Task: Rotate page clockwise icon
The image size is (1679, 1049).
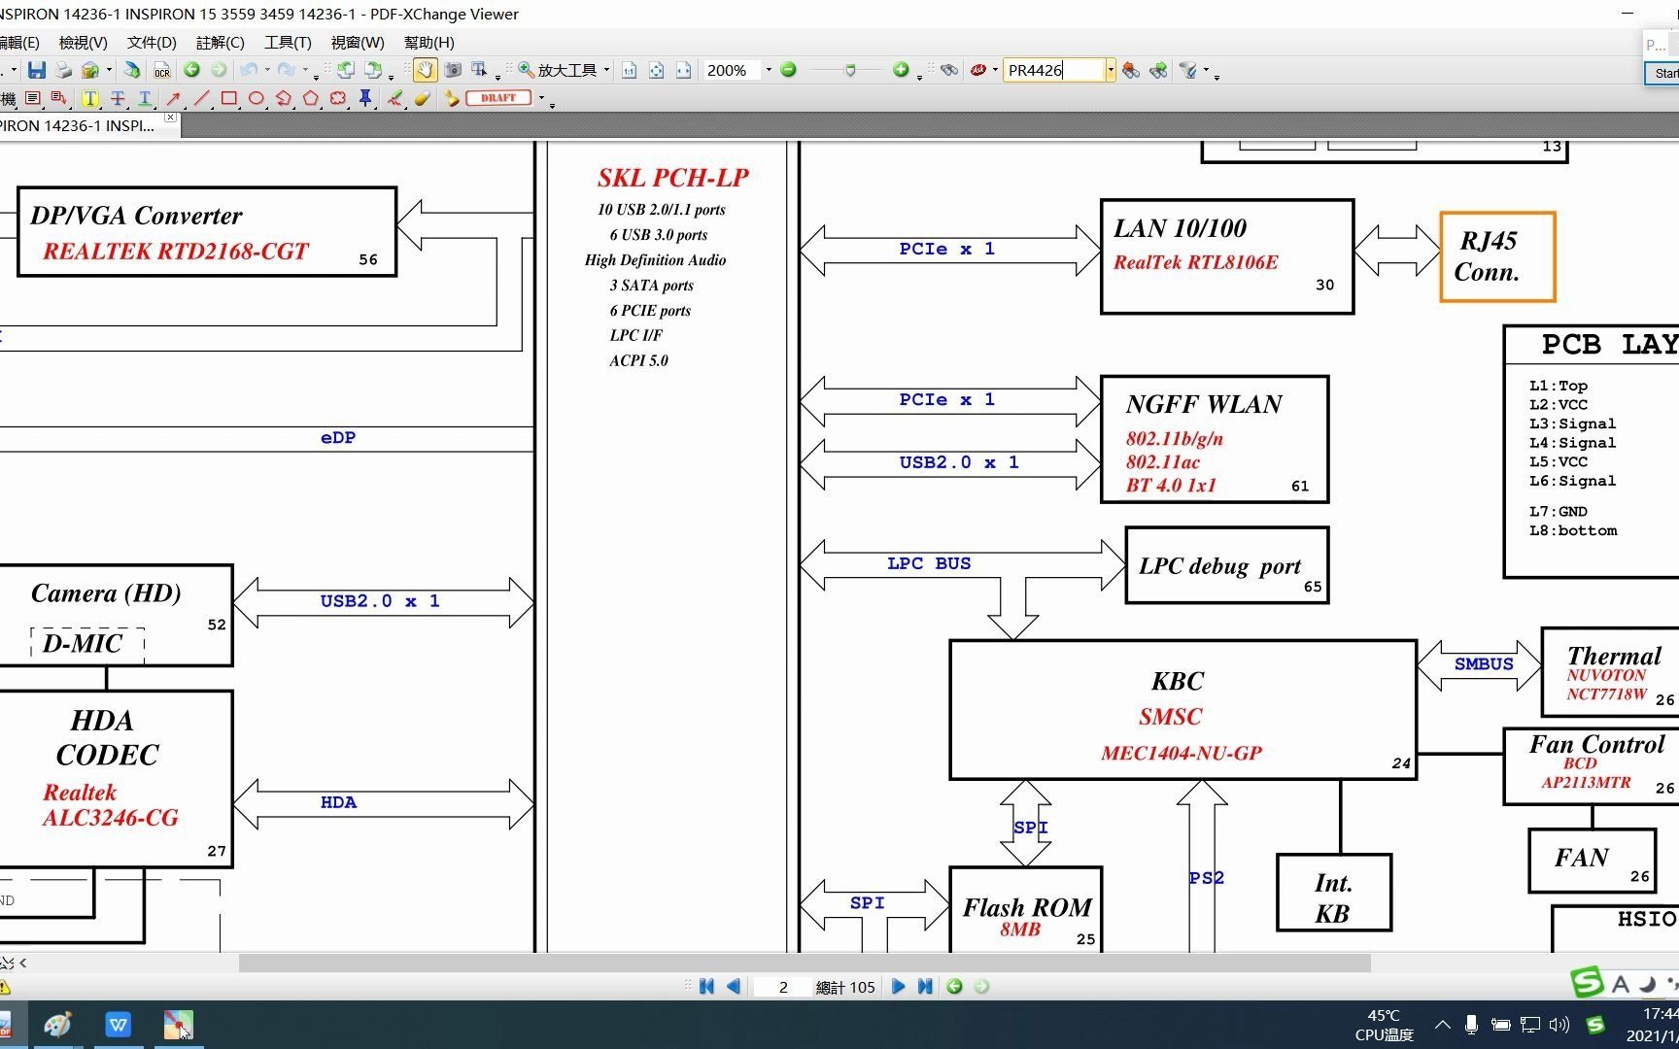Action: (x=372, y=70)
